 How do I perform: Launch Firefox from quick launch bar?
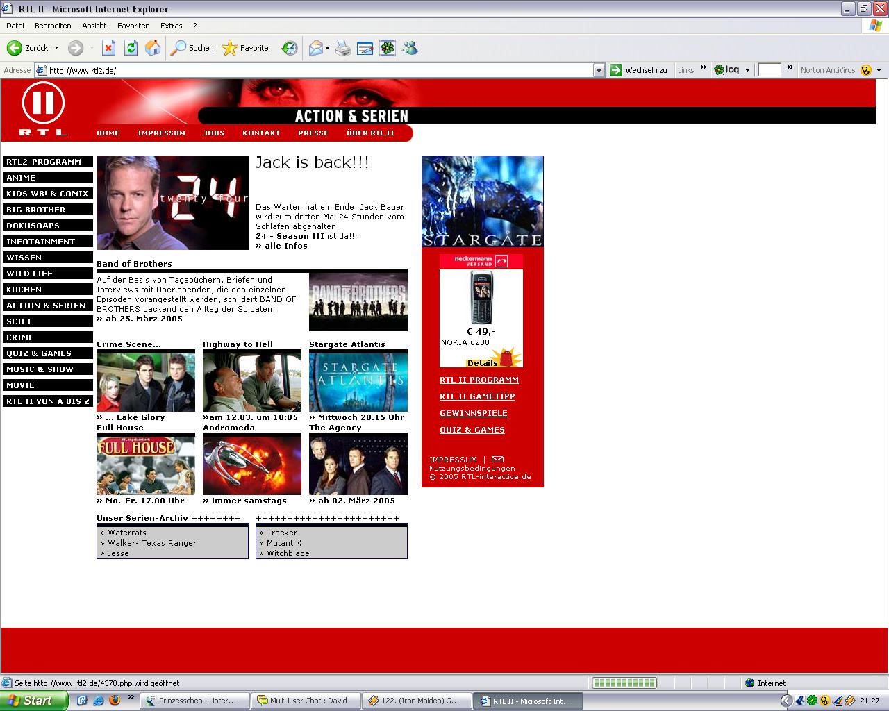[x=114, y=701]
